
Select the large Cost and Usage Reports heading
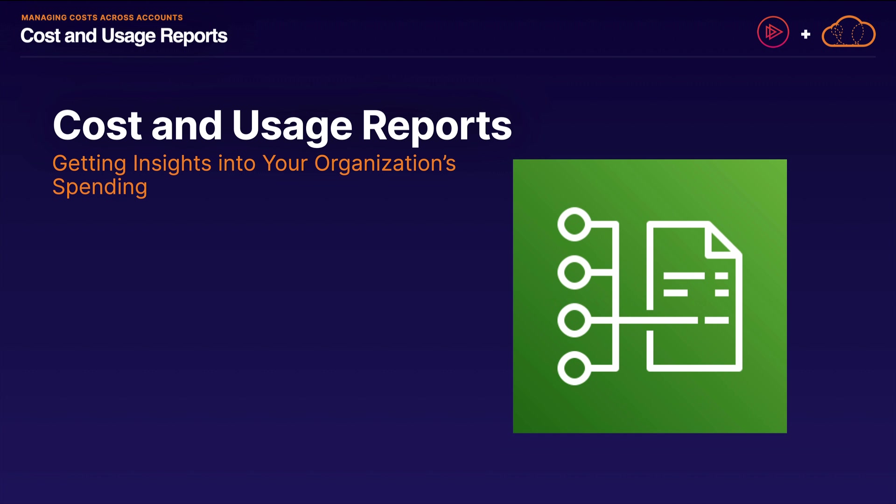tap(282, 125)
